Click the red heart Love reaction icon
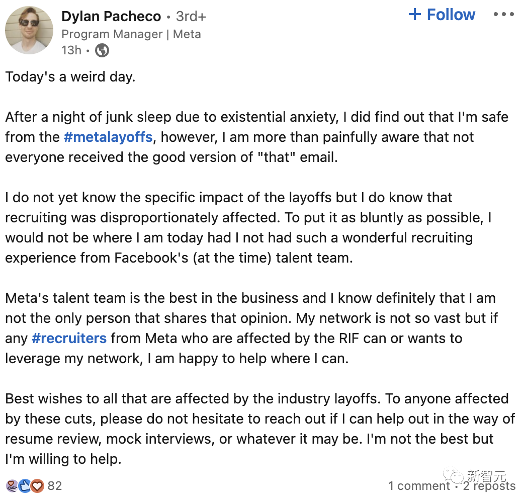 [37, 485]
